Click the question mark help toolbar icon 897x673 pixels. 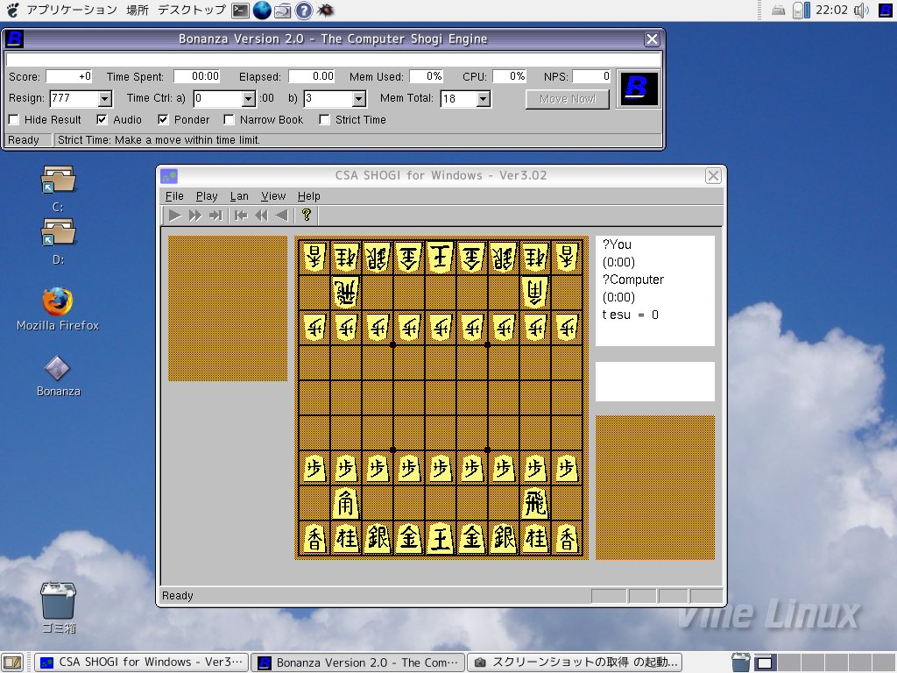306,215
